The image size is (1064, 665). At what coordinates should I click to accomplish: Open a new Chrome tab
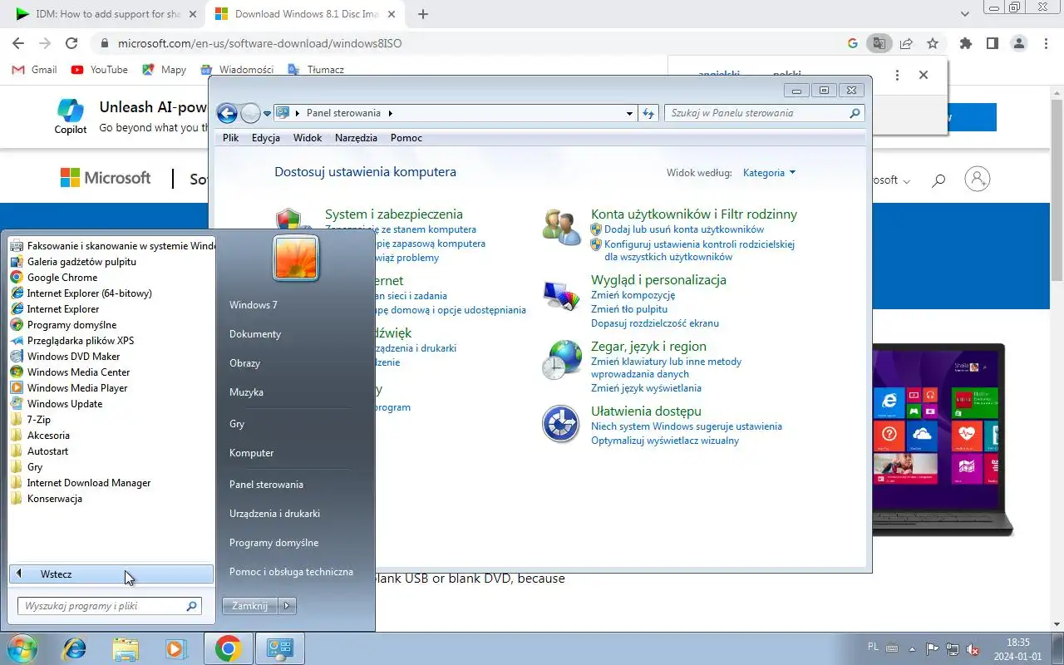[x=423, y=14]
